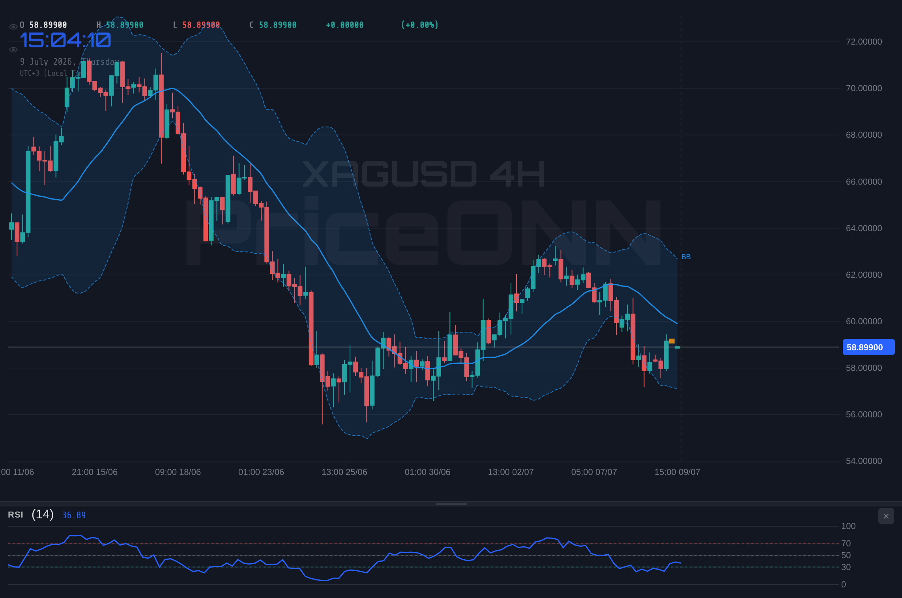This screenshot has width=902, height=598.
Task: Click the open price value 58.89900
Action: click(48, 25)
